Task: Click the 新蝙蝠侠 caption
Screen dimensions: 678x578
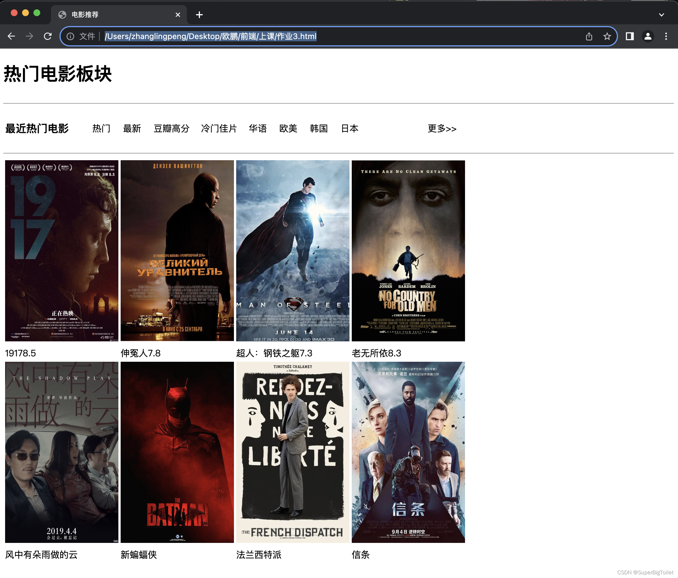Action: [139, 555]
